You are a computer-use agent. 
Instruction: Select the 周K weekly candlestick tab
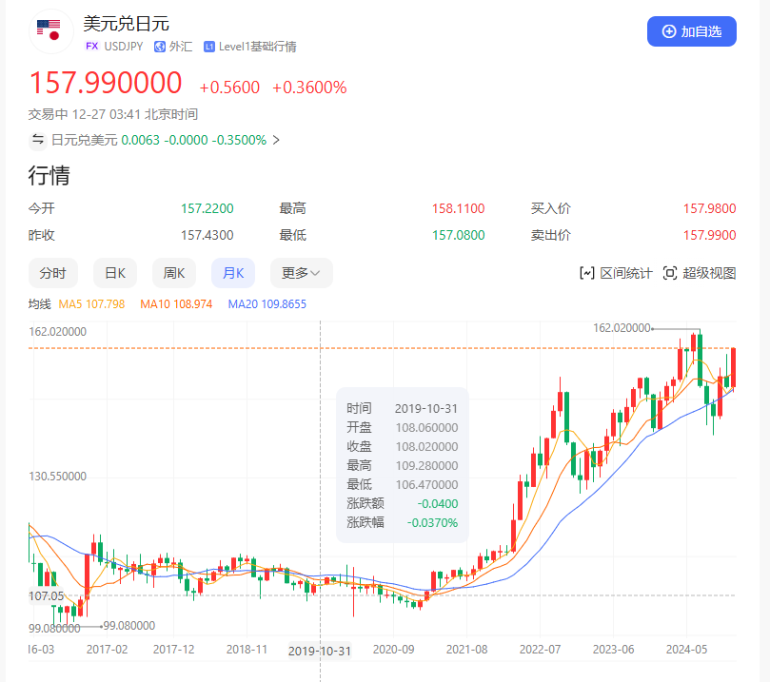pos(173,273)
